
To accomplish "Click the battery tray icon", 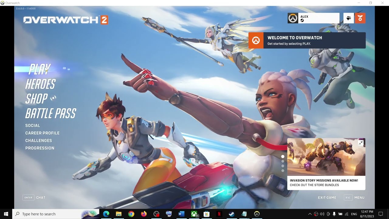I will [x=340, y=214].
